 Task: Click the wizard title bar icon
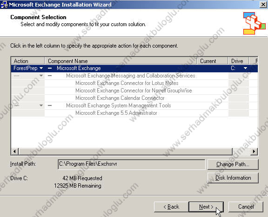[x=4, y=5]
